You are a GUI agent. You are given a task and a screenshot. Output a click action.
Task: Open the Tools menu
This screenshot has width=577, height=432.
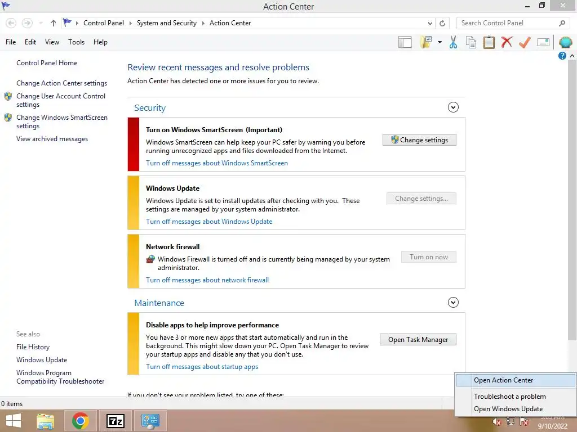coord(76,42)
